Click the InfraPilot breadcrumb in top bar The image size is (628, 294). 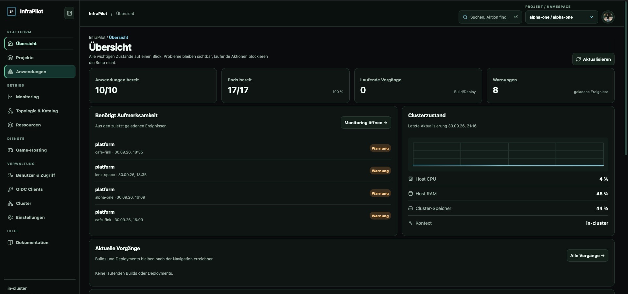pos(98,13)
